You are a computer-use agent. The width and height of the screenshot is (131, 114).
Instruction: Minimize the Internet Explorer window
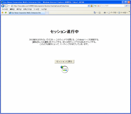123,2
